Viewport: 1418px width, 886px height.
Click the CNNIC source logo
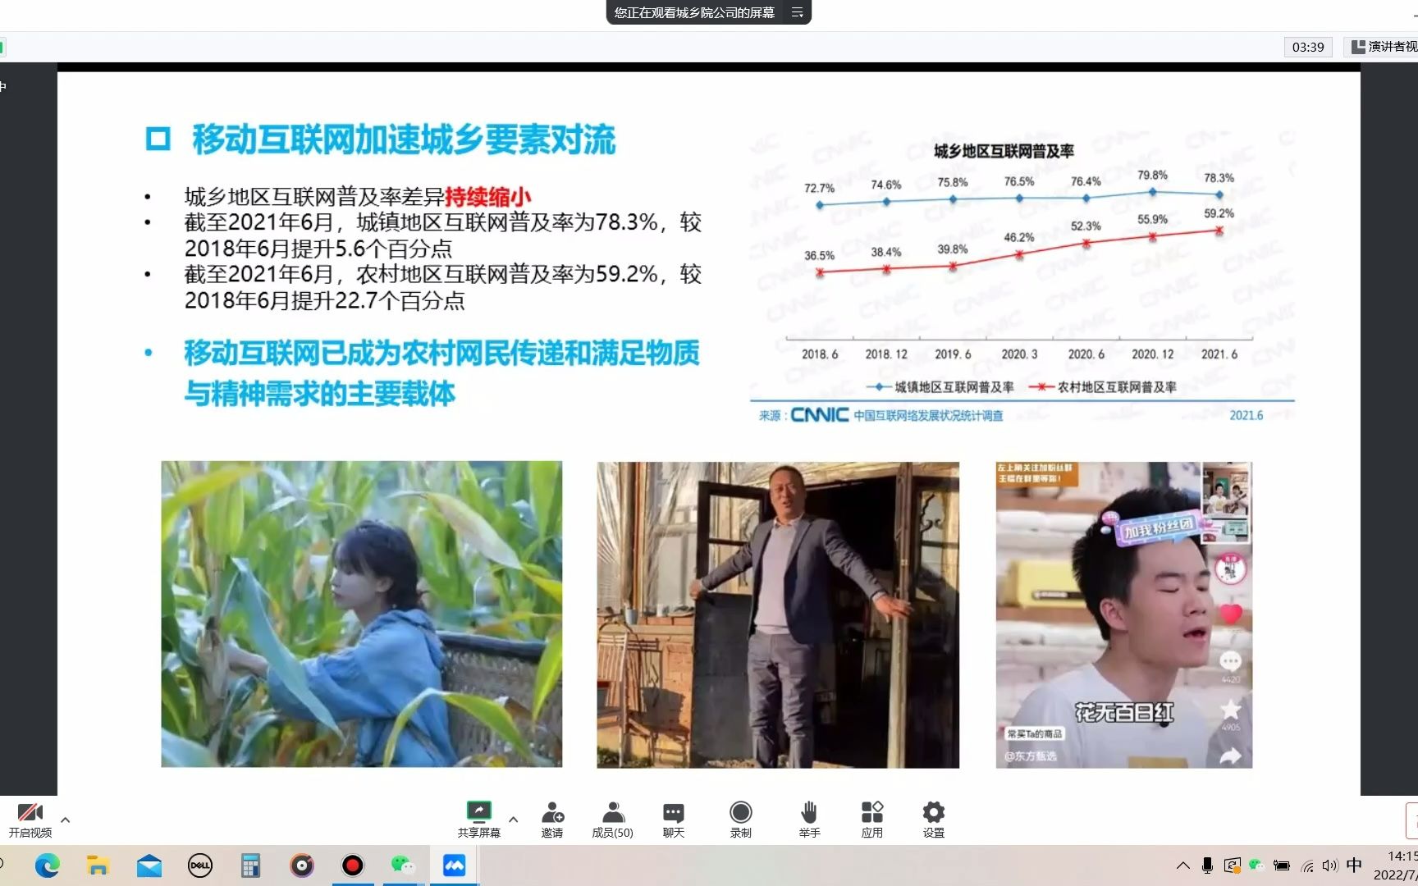[819, 415]
